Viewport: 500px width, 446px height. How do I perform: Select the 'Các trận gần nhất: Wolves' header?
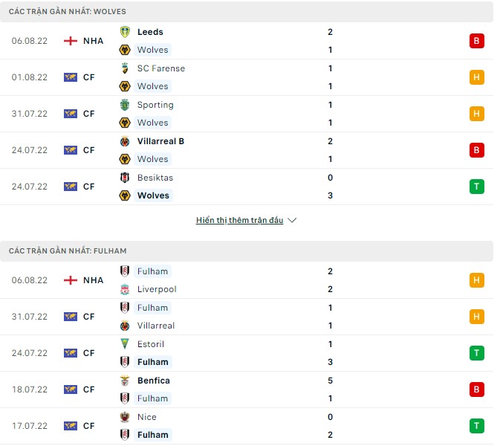68,12
